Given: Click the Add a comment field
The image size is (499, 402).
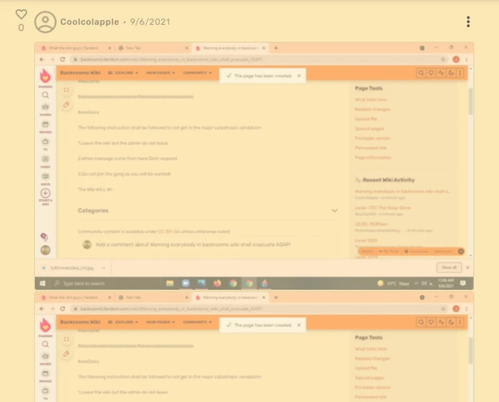Looking at the screenshot, I should (210, 245).
